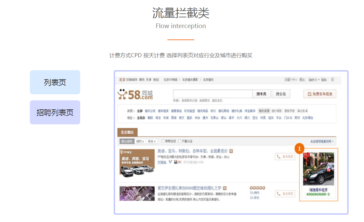Filter address by 海淀
The width and height of the screenshot is (364, 222).
[158, 118]
